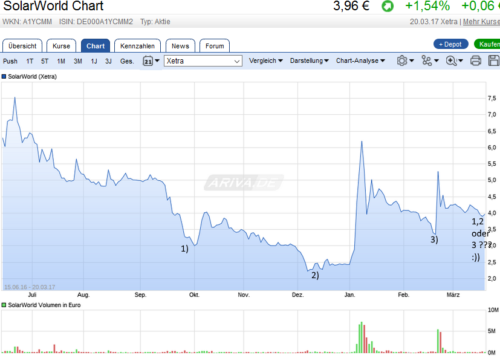Enable Push mode for live quotes
This screenshot has height=358, width=500.
[10, 60]
